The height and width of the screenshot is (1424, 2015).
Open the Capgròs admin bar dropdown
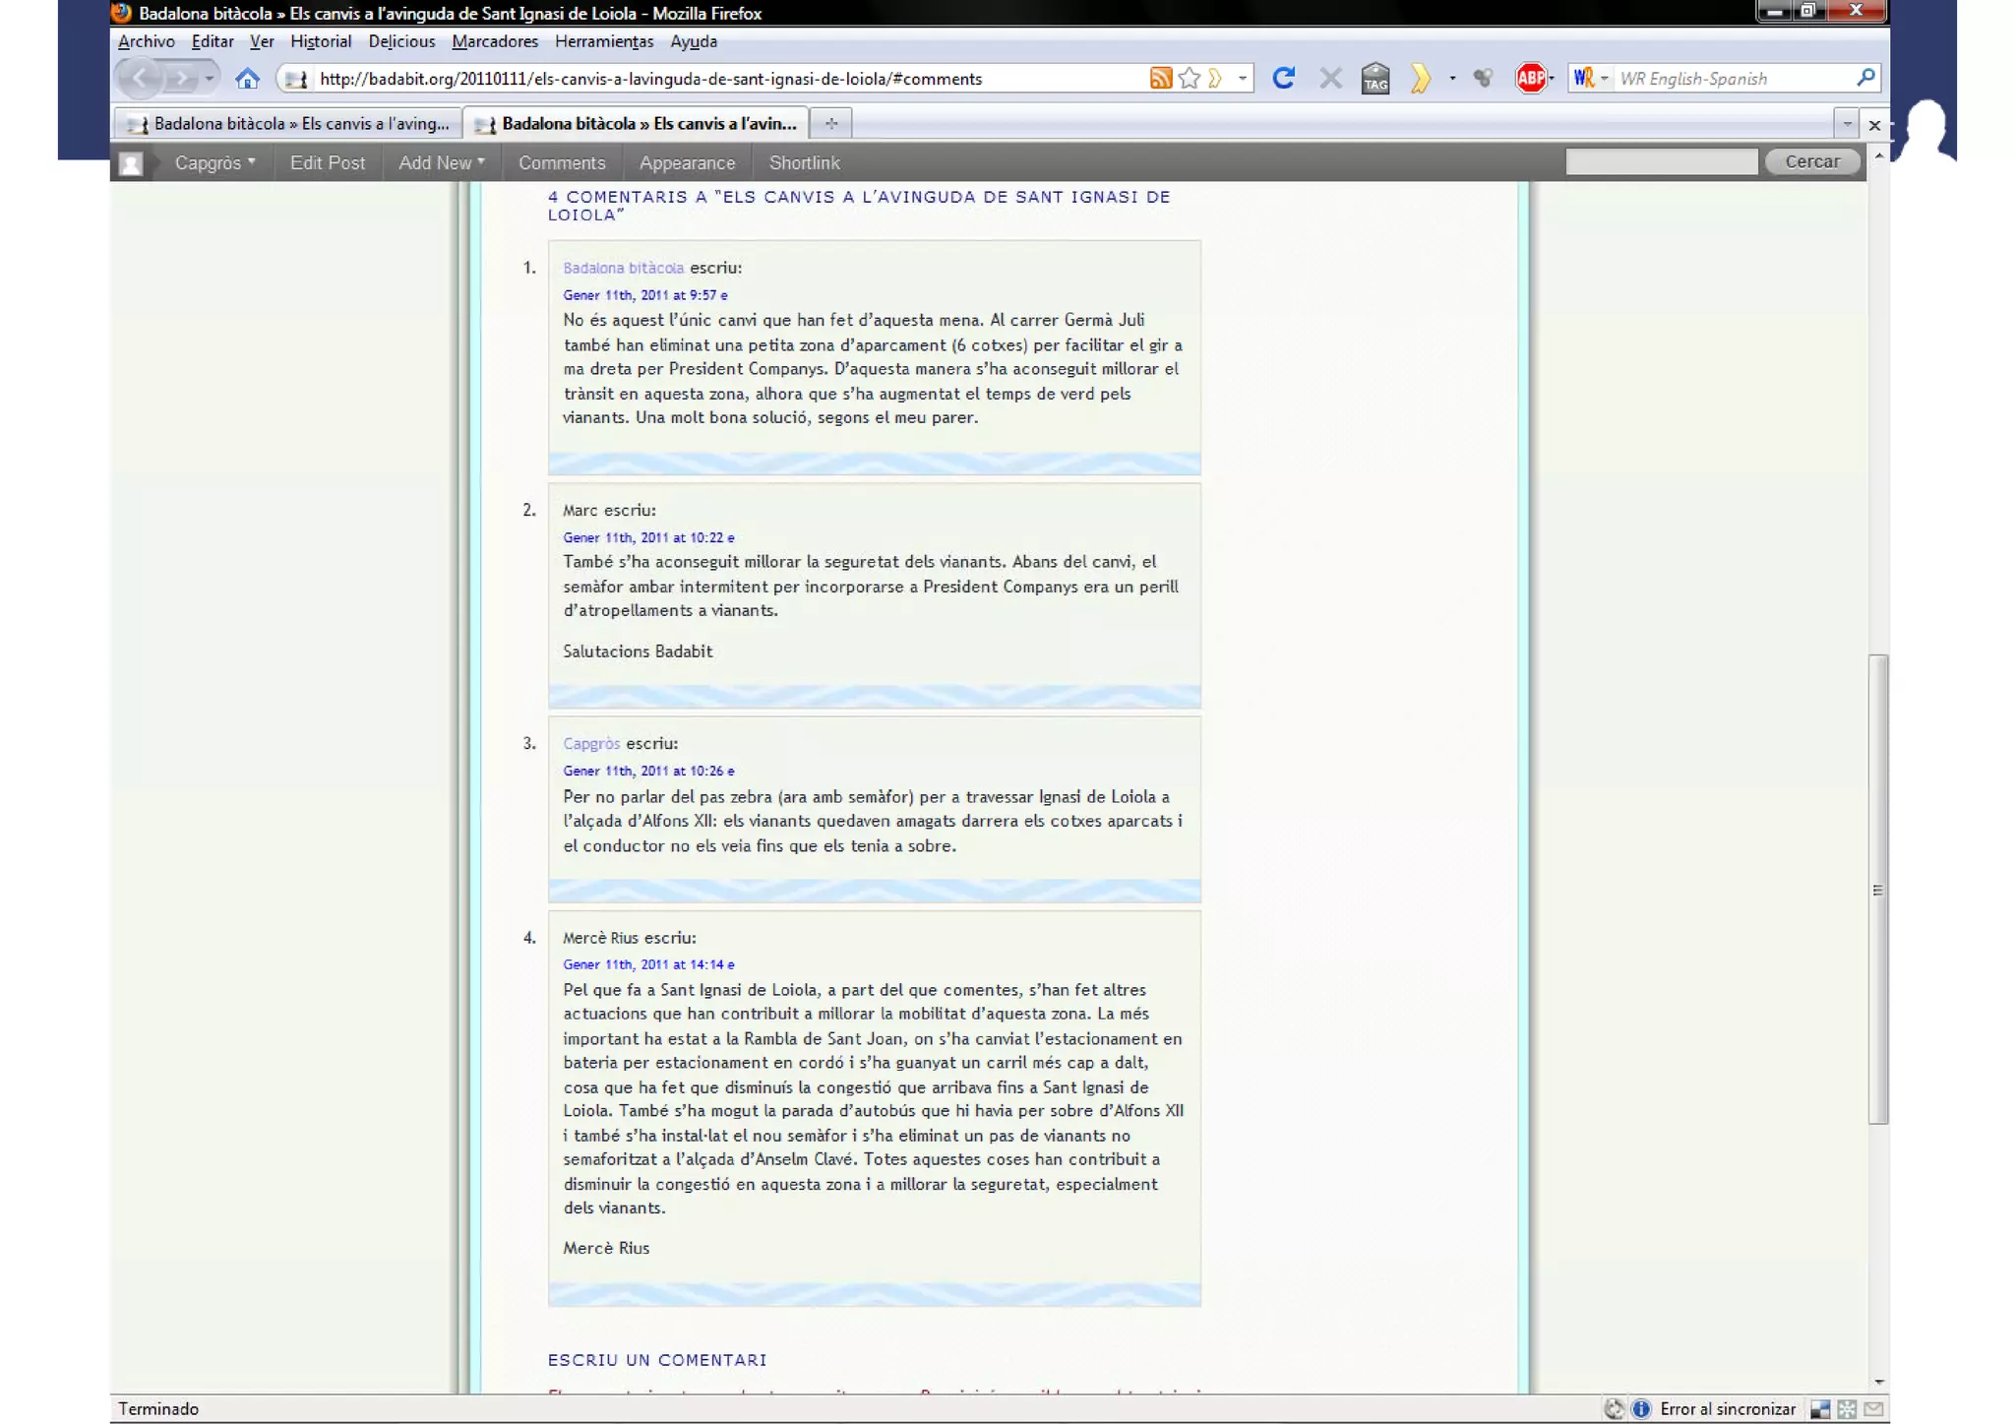coord(214,162)
